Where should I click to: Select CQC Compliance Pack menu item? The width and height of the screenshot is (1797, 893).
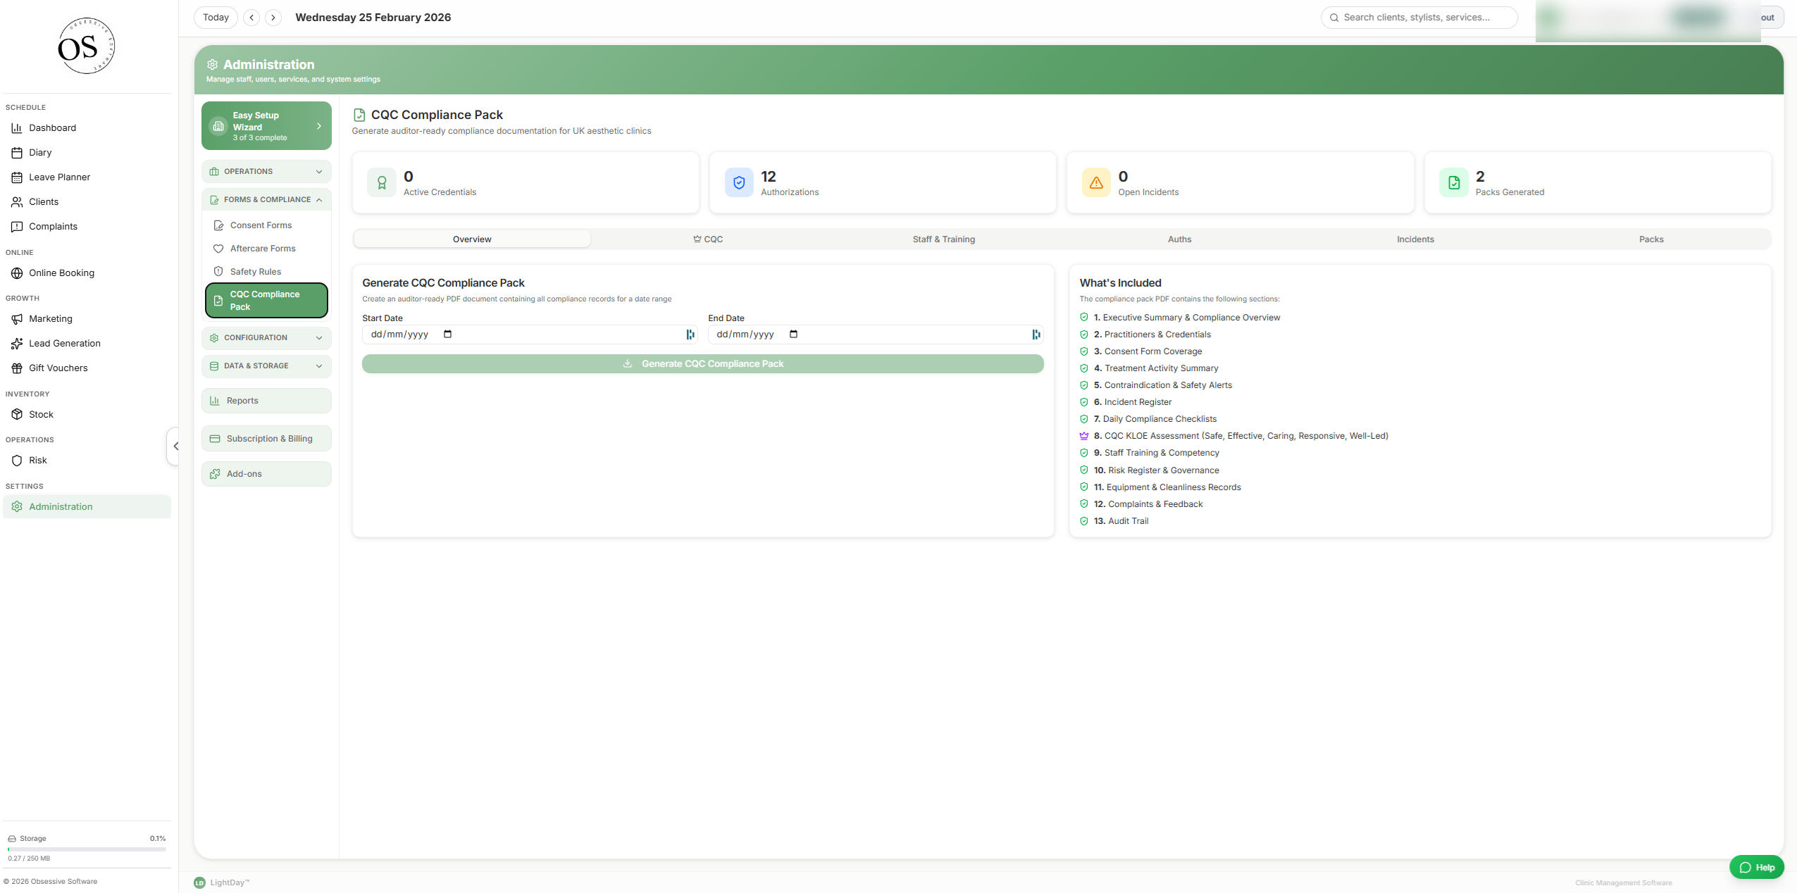pos(266,301)
